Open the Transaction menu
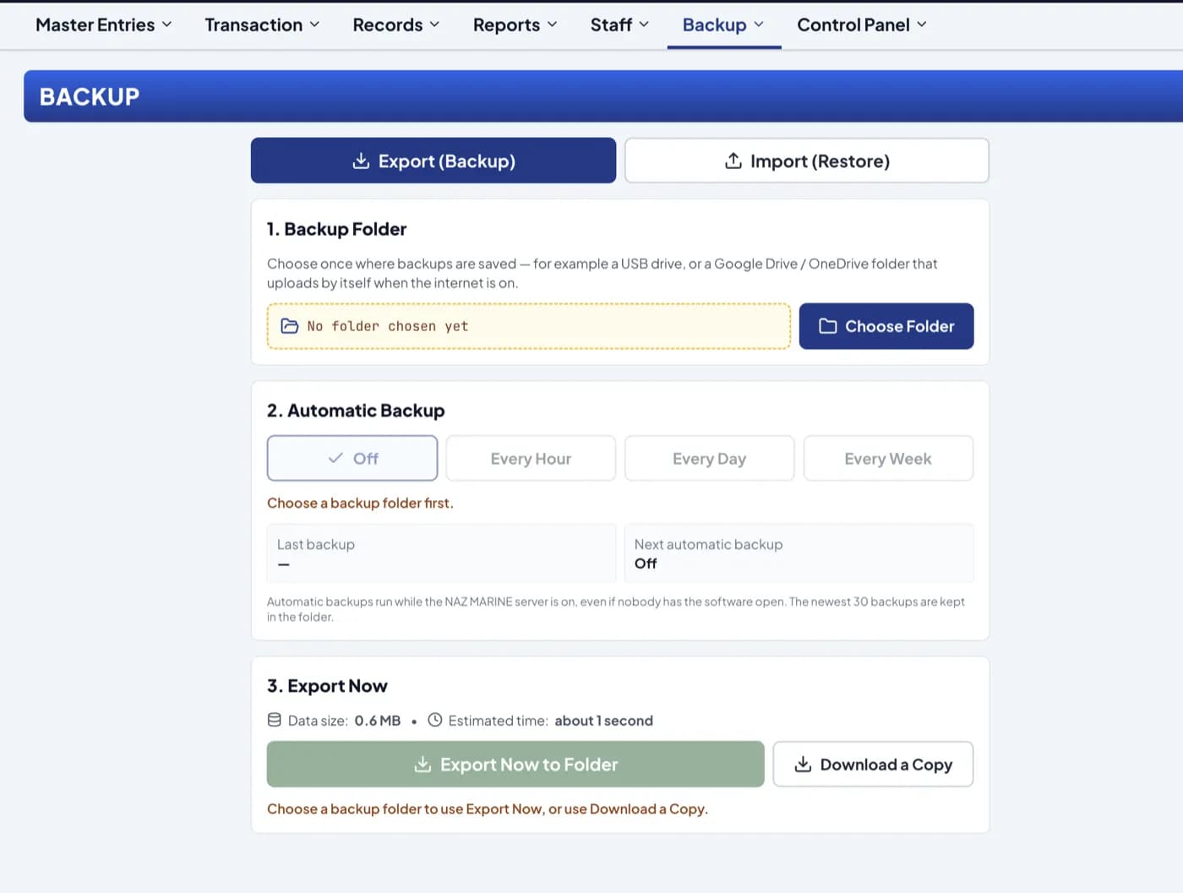Image resolution: width=1183 pixels, height=893 pixels. pyautogui.click(x=262, y=25)
